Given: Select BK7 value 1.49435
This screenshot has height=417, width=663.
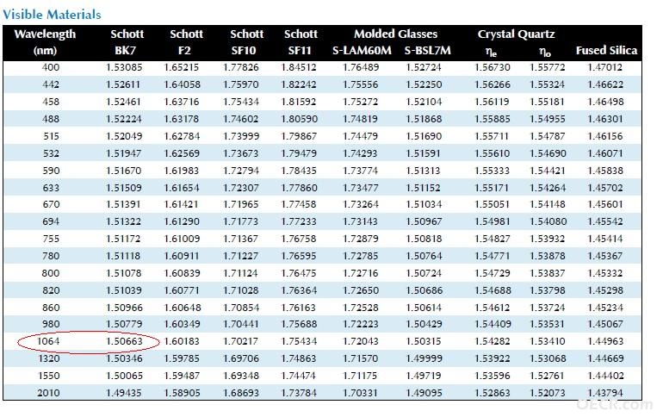Looking at the screenshot, I should click(x=124, y=393).
